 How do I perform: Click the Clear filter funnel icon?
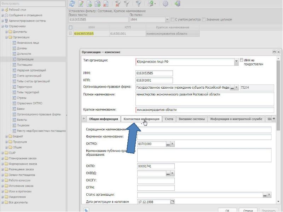click(118, 4)
